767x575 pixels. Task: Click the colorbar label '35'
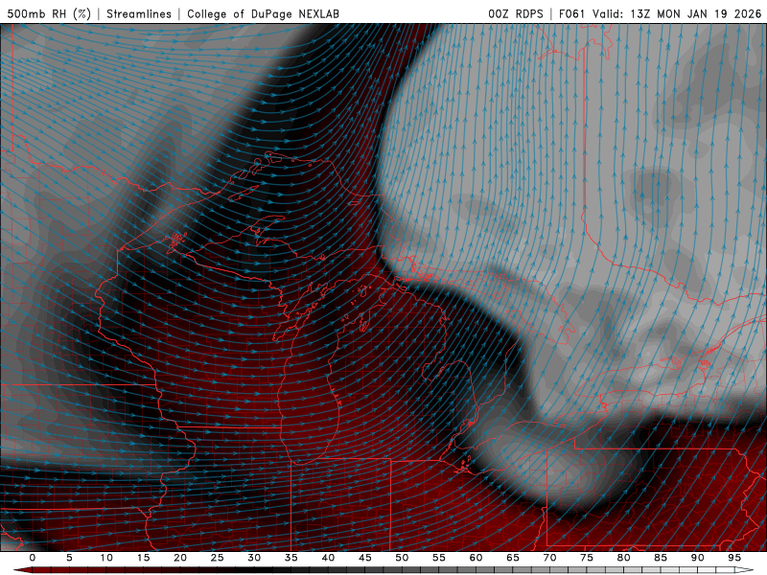click(x=291, y=558)
